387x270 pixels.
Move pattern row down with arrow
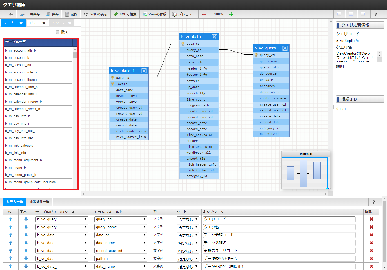point(26,258)
